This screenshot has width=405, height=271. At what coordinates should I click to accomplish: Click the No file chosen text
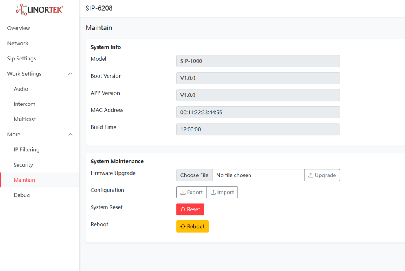point(234,175)
